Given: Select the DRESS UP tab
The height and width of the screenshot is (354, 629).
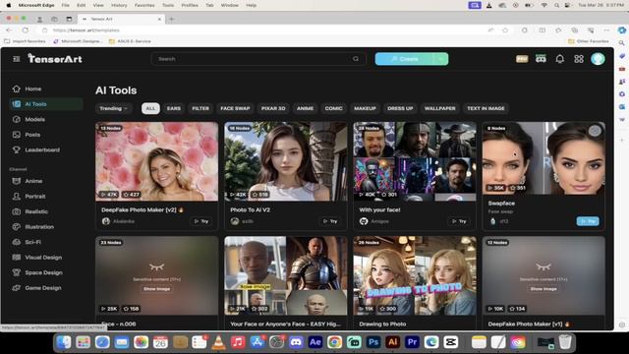Looking at the screenshot, I should click(400, 108).
